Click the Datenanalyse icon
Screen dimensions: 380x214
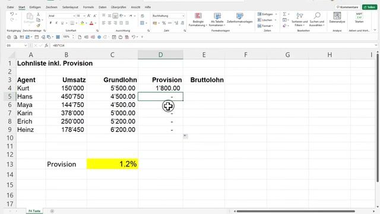click(x=337, y=18)
